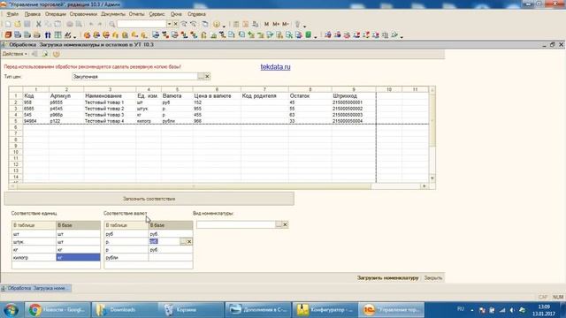This screenshot has height=318, width=566.
Task: Click the New document icon in top toolbar
Action: point(8,24)
